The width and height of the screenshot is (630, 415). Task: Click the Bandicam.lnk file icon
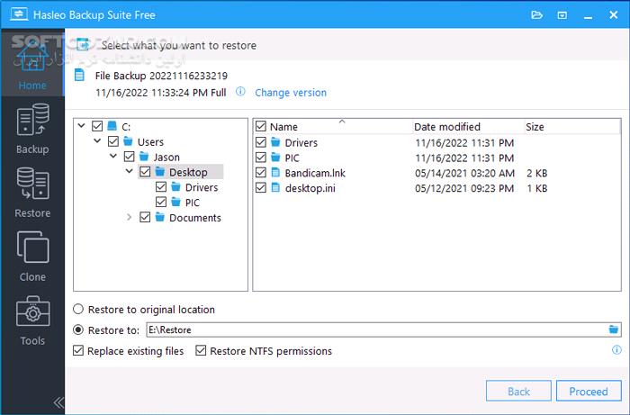coord(275,172)
